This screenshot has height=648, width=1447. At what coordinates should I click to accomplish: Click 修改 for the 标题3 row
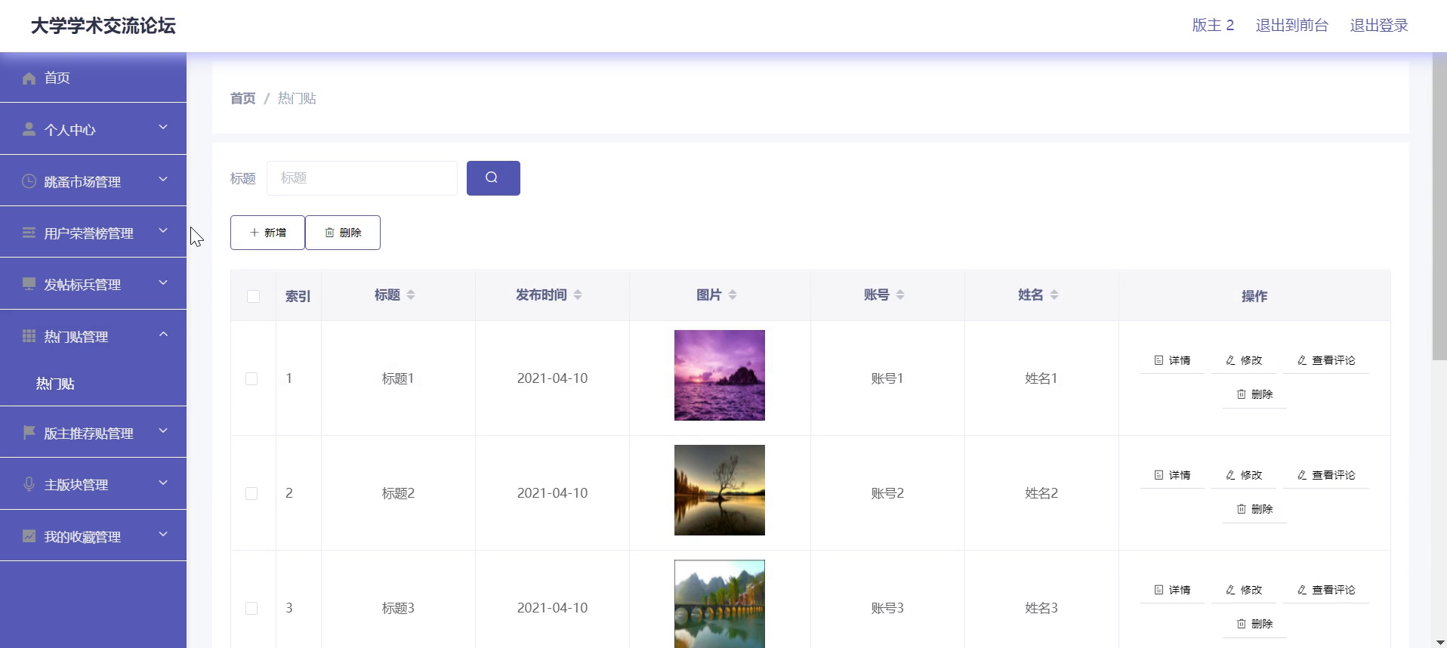1244,590
